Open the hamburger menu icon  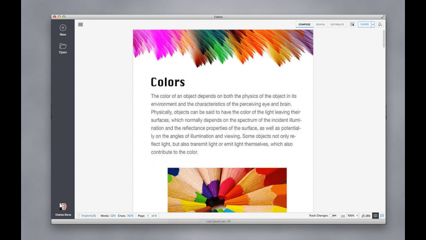point(80,24)
